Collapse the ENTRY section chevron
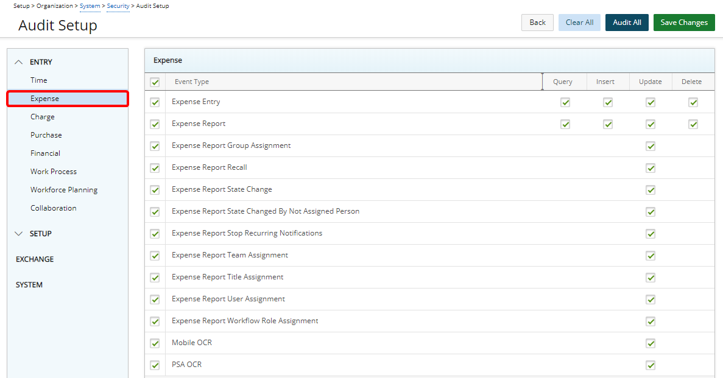This screenshot has height=378, width=723. point(19,62)
